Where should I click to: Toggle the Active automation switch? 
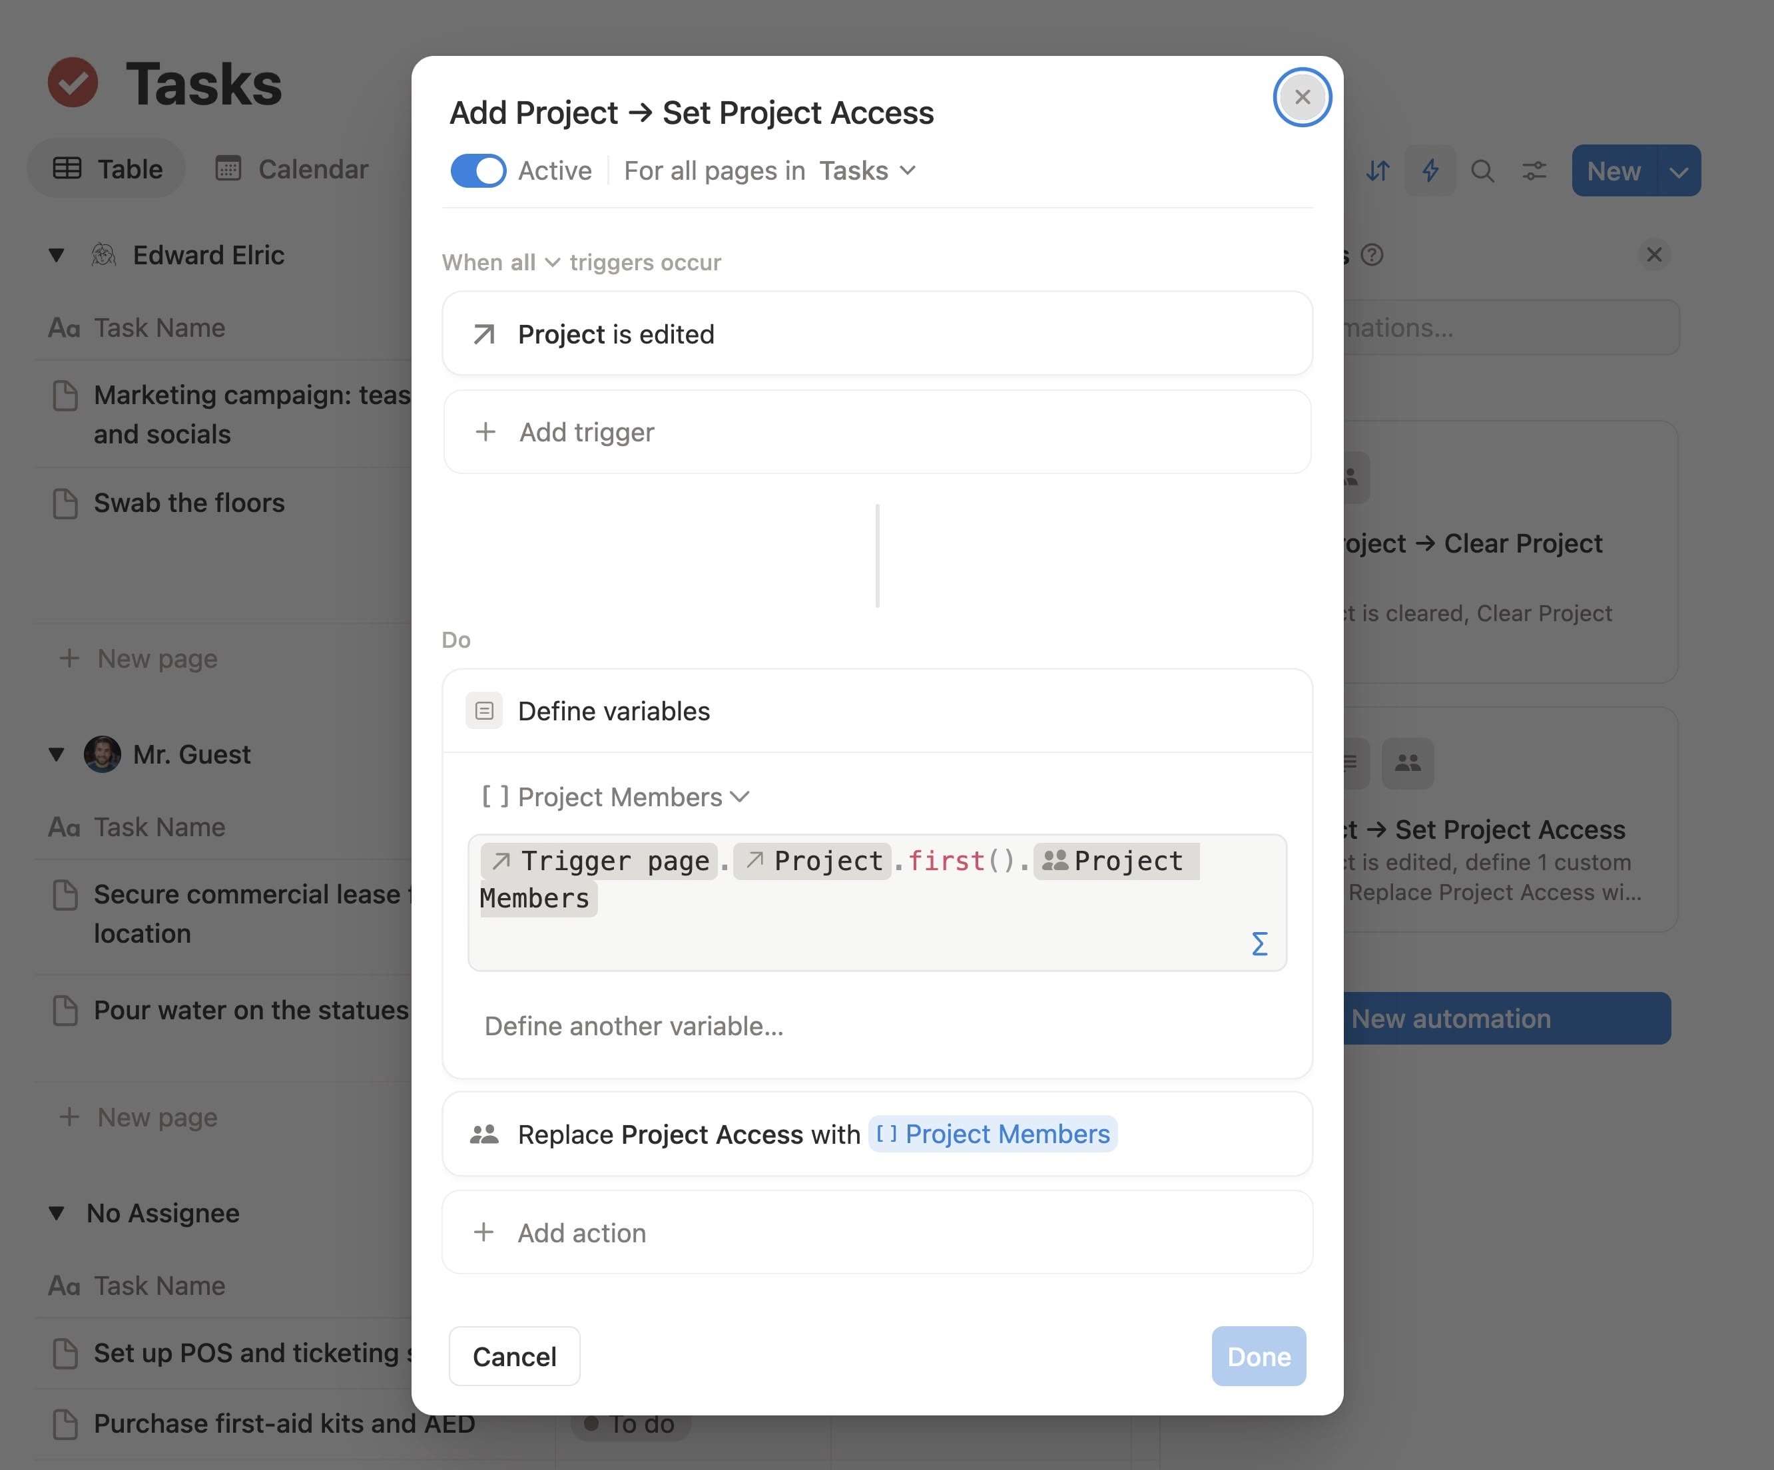pos(478,170)
